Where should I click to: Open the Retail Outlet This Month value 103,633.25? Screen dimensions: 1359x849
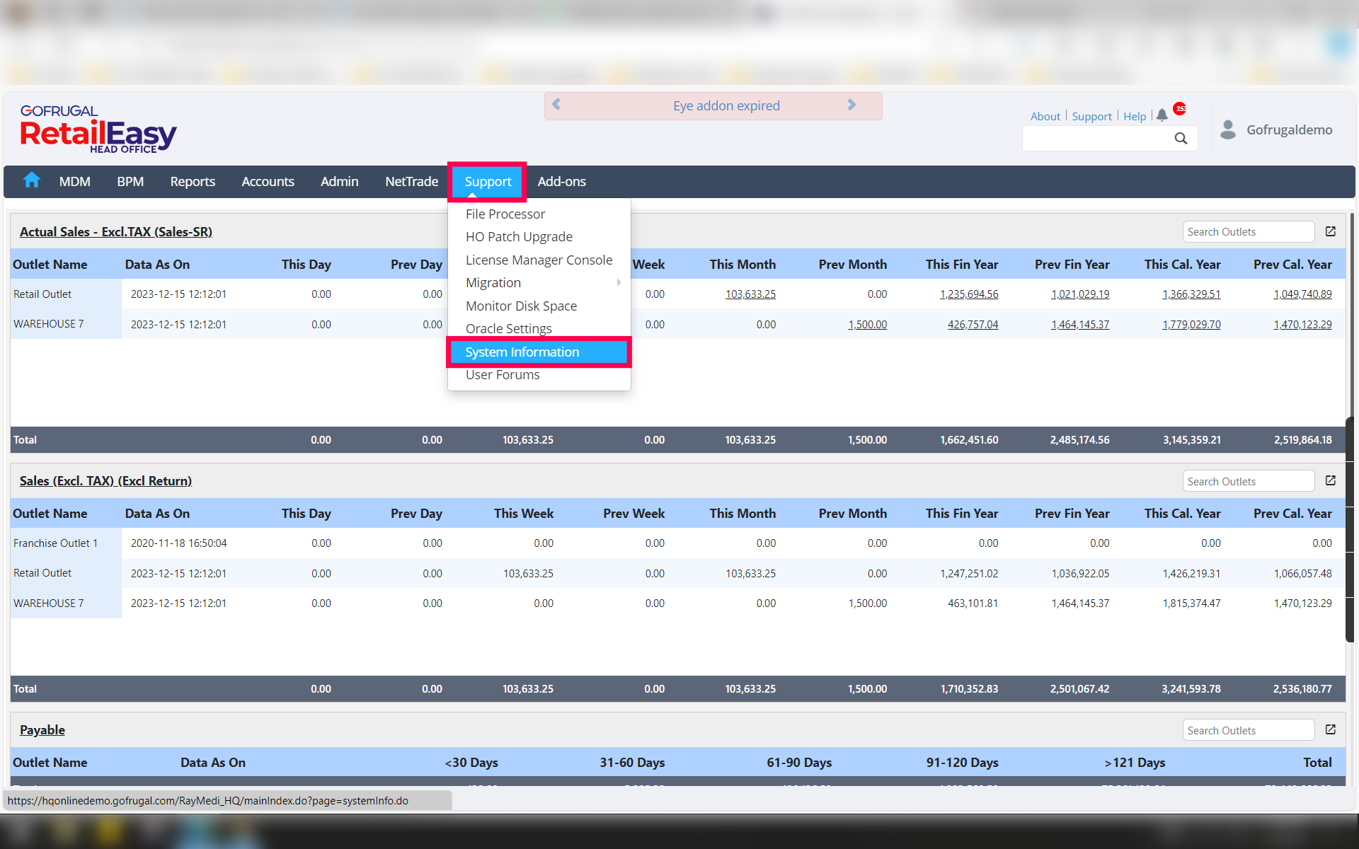[x=750, y=294]
